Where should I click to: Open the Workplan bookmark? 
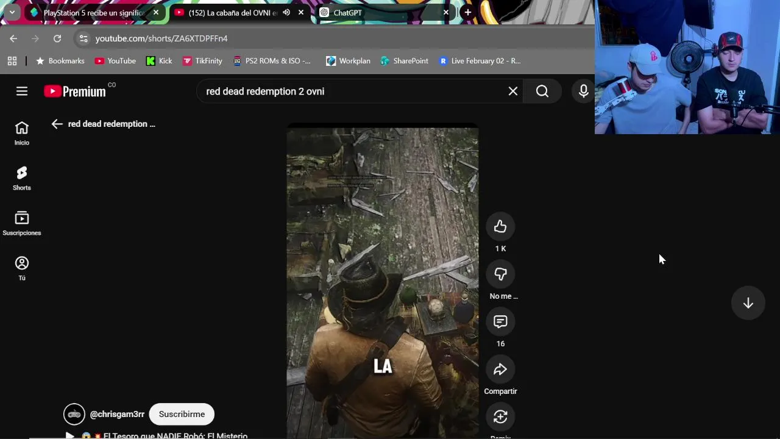[x=348, y=61]
